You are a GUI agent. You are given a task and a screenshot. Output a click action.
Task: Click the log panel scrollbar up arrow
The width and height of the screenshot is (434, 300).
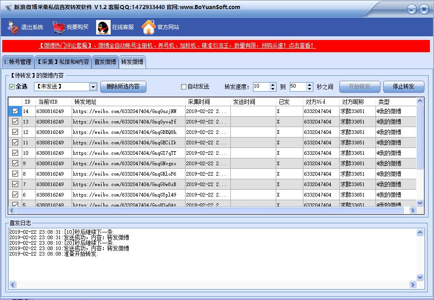(x=420, y=232)
